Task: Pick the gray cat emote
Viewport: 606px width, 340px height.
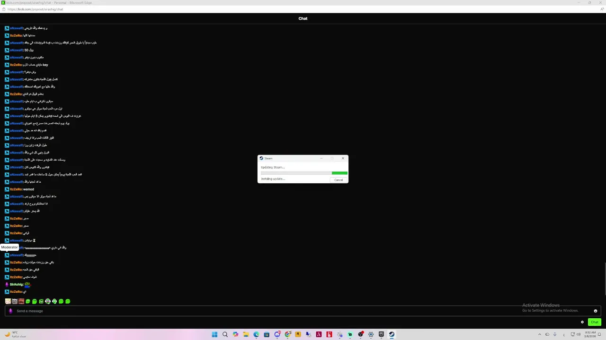Action: coord(15,301)
